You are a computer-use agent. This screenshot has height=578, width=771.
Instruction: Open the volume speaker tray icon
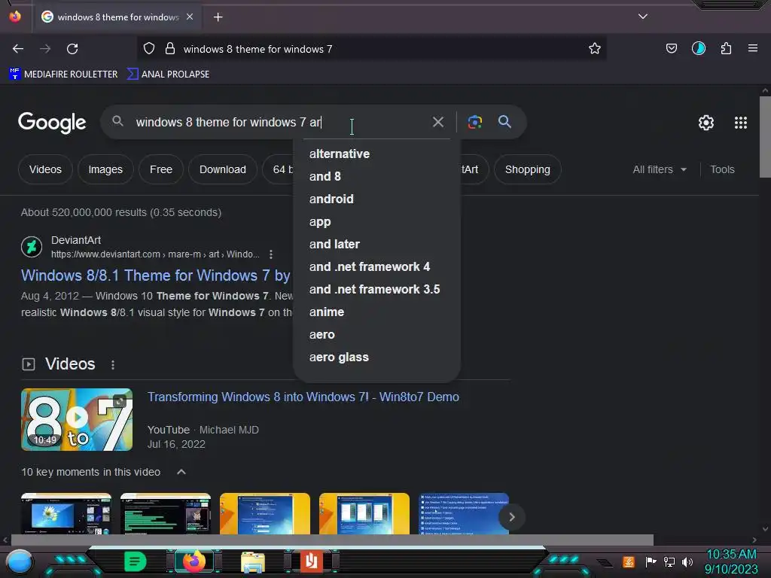tap(687, 561)
